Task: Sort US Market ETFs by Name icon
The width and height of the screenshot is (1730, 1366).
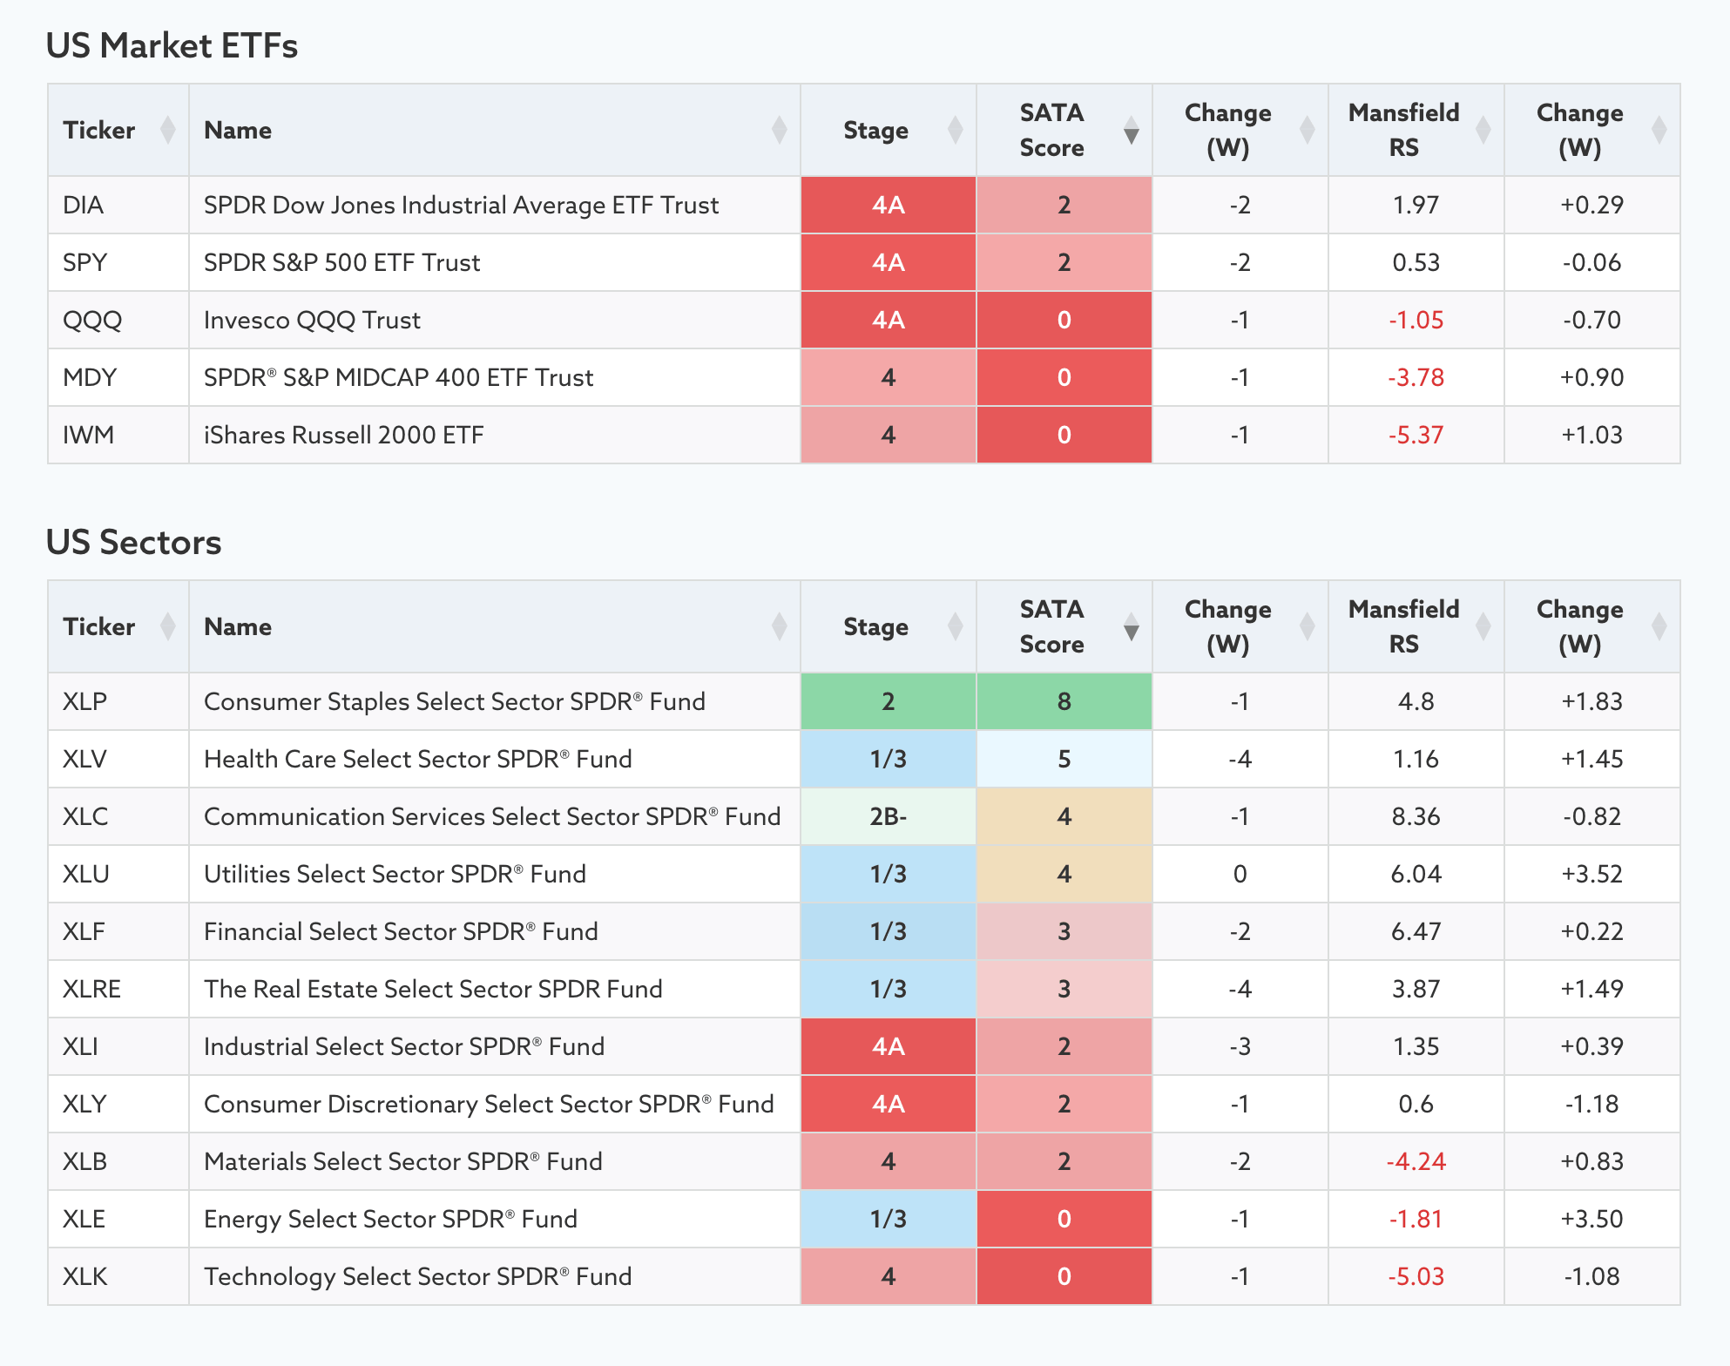Action: [x=780, y=130]
